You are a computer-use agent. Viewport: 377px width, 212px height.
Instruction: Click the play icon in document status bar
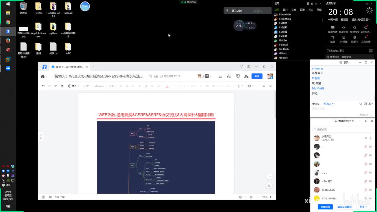pos(241,197)
